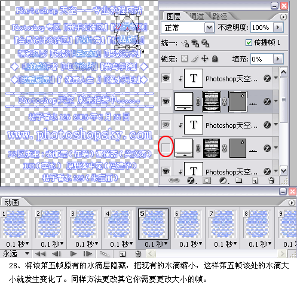Viewport: 297px width, 288px height.
Task: Click the delete layer trash icon
Action: point(271,180)
